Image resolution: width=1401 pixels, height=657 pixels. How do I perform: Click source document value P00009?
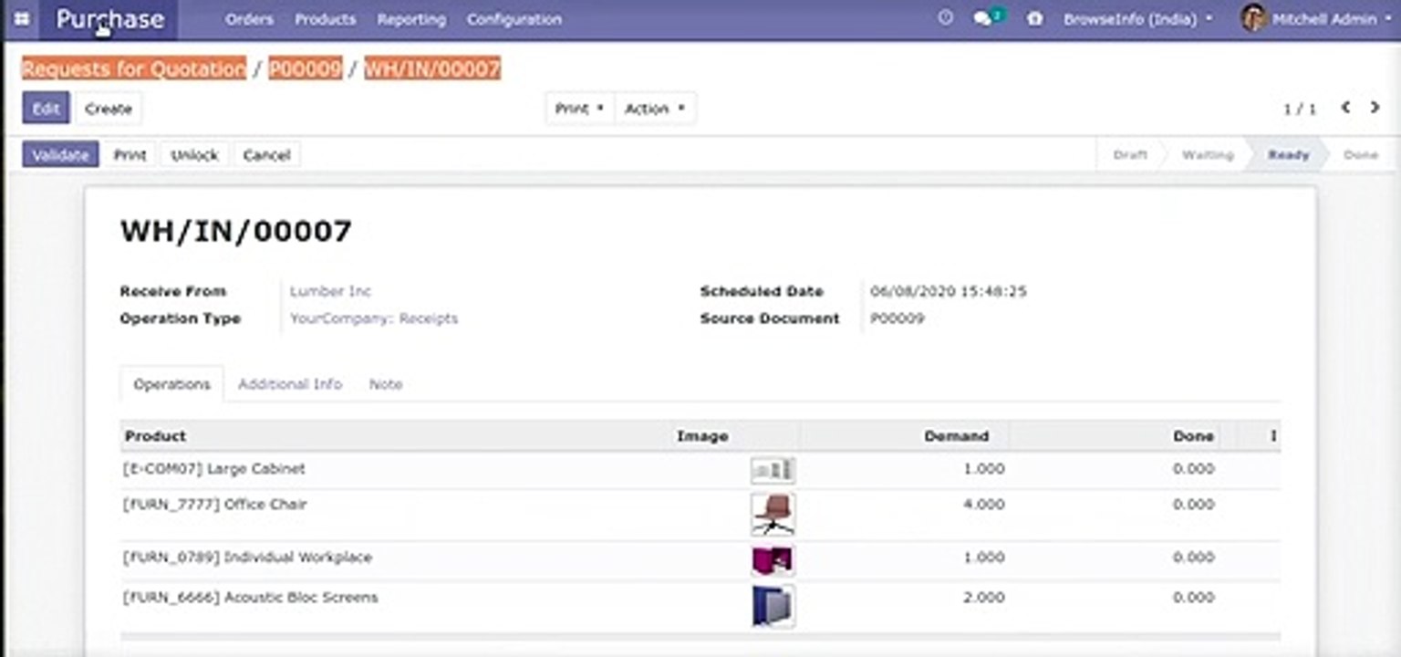point(897,318)
